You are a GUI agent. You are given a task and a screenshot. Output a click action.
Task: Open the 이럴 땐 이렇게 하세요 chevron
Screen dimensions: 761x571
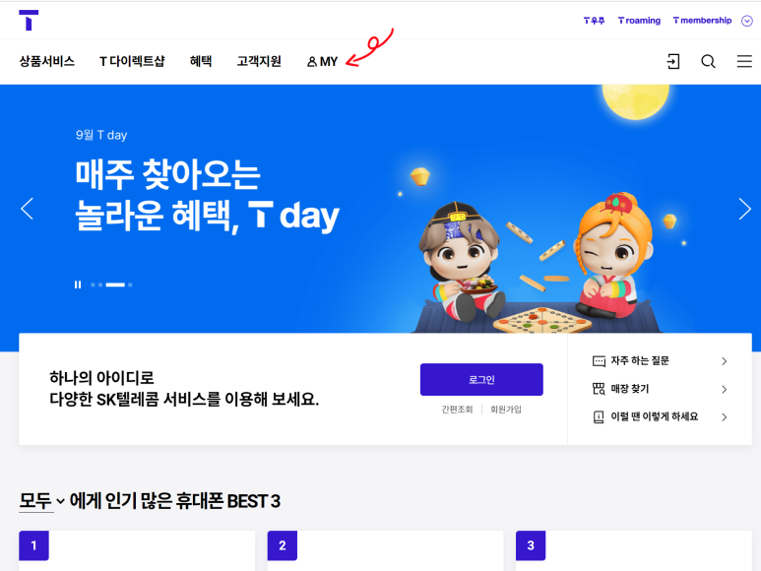click(725, 416)
